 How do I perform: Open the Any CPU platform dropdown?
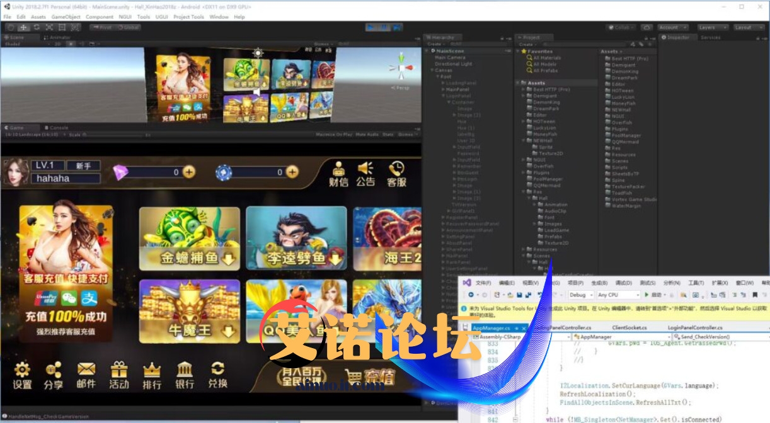(x=618, y=295)
